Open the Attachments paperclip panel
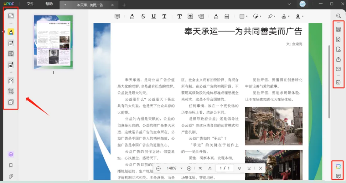This screenshot has height=183, width=346. (11, 176)
